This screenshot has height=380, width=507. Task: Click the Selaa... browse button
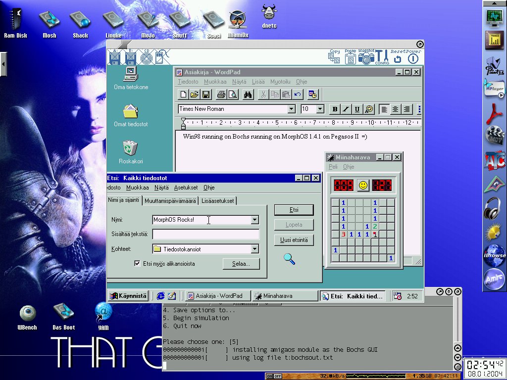[242, 264]
